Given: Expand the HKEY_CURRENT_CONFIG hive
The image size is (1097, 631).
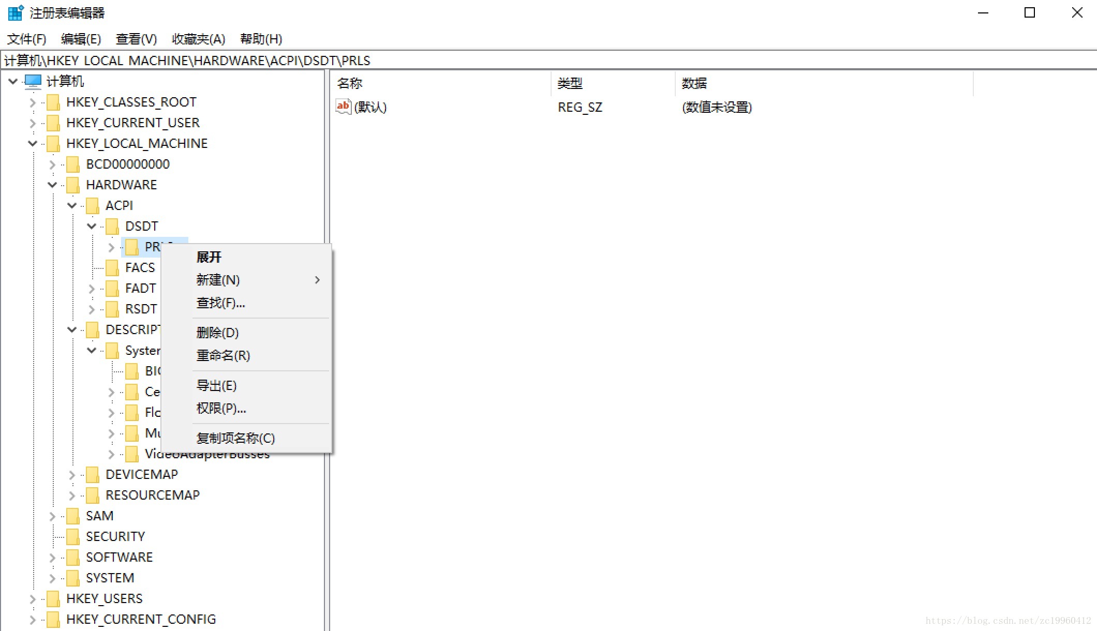Looking at the screenshot, I should 33,620.
